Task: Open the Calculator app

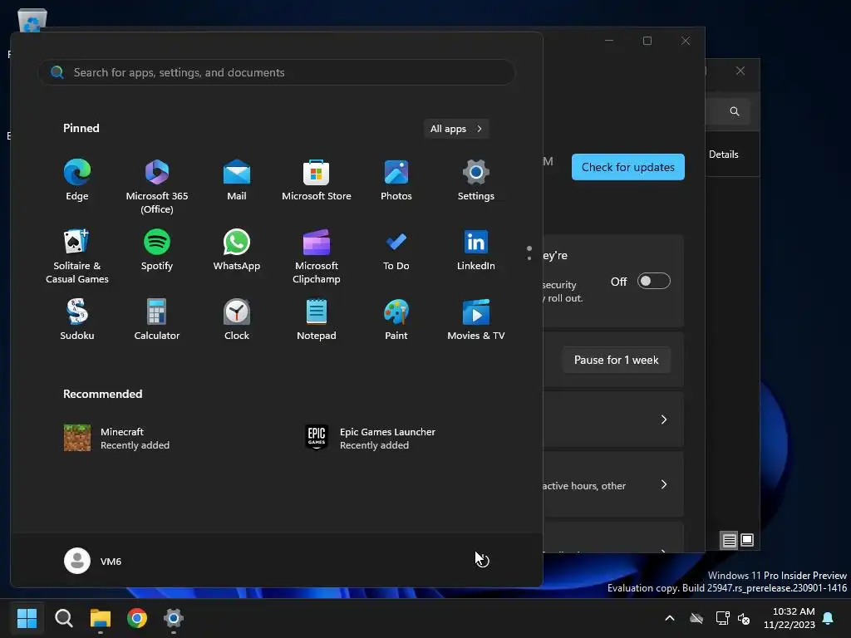Action: pos(157,320)
